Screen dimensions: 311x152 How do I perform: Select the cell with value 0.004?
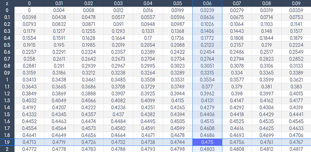[x=59, y=10]
